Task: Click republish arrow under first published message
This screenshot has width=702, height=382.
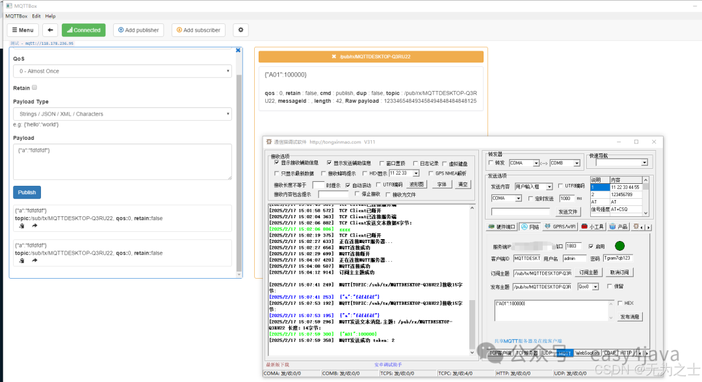Action: (34, 226)
